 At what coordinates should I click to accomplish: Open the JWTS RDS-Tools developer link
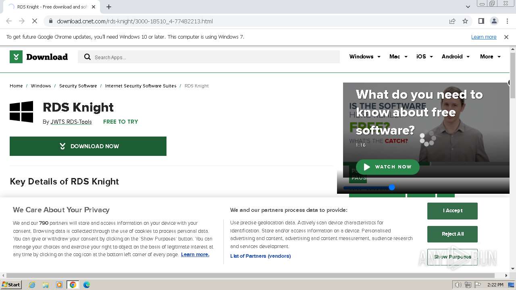tap(71, 122)
